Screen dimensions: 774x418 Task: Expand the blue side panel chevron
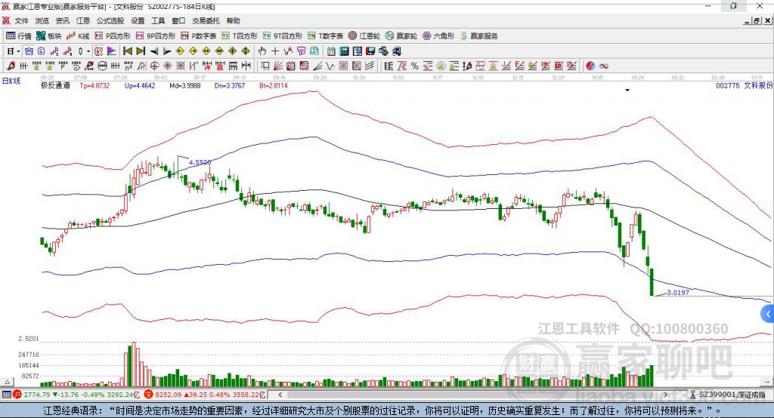pos(768,314)
